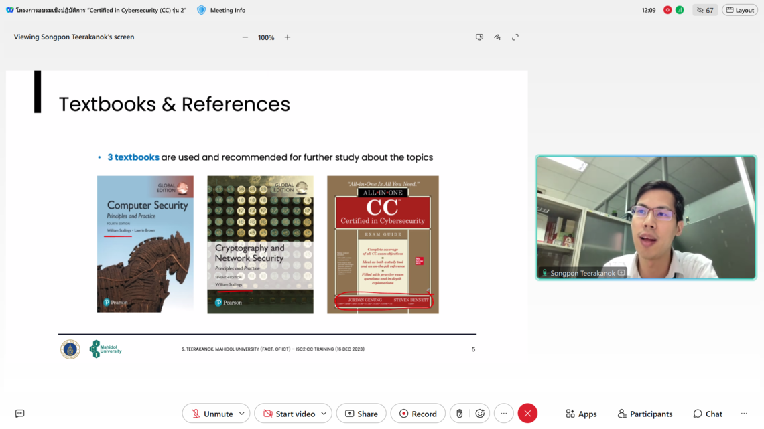Select Songpon Teerakanok's video thumbnail
This screenshot has width=764, height=429.
coord(646,218)
